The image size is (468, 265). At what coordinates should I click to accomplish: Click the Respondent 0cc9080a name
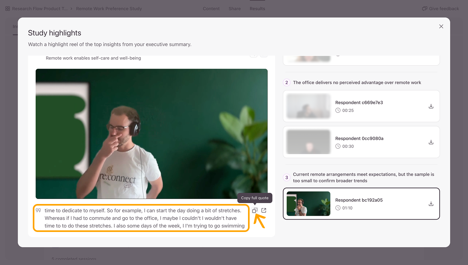pyautogui.click(x=359, y=139)
